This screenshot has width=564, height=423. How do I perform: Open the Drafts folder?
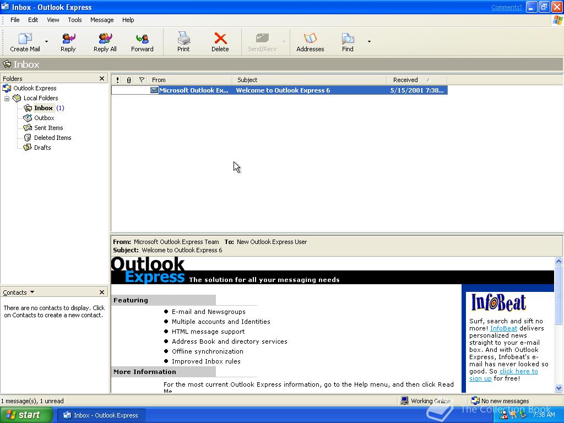pos(42,148)
